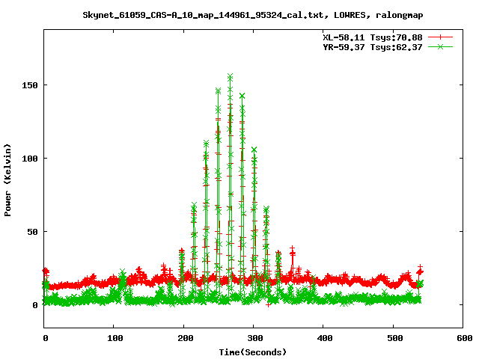
Task: Click the last red data point near 540 seconds
Action: tap(421, 271)
